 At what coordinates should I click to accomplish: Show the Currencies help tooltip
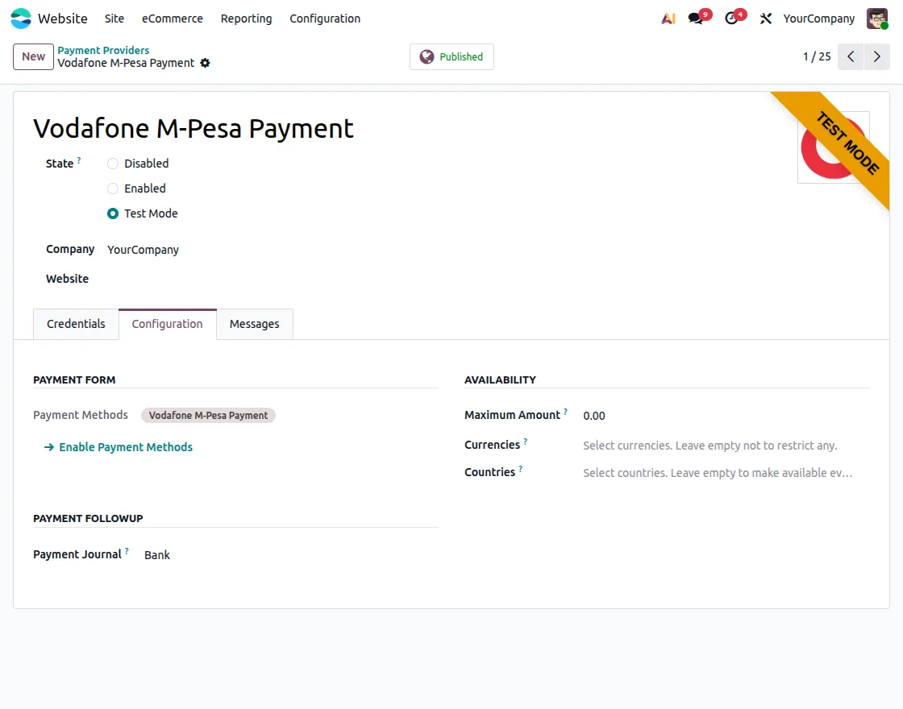[525, 442]
